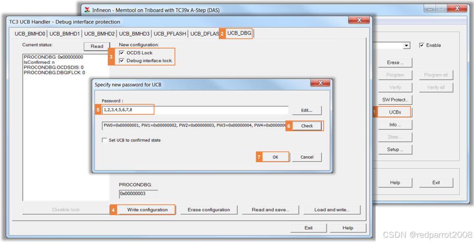The width and height of the screenshot is (474, 243).
Task: Open the UCBs button in Memtool
Action: tap(395, 112)
